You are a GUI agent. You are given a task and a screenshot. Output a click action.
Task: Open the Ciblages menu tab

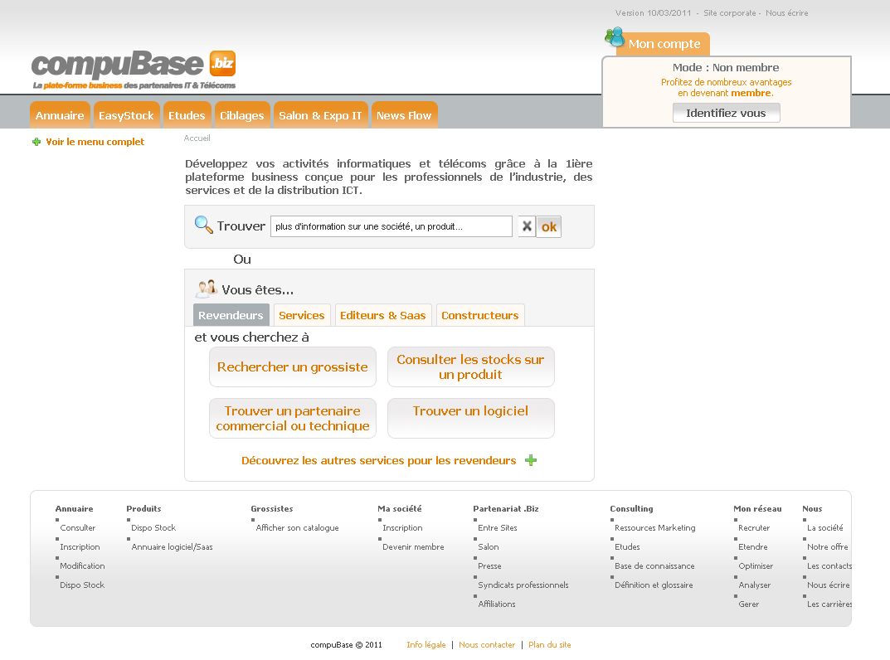[242, 115]
